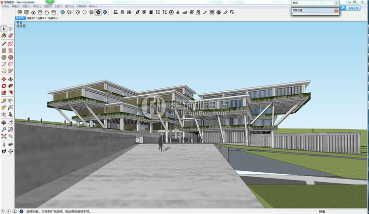Select the red Rotate tool

(x=4, y=86)
